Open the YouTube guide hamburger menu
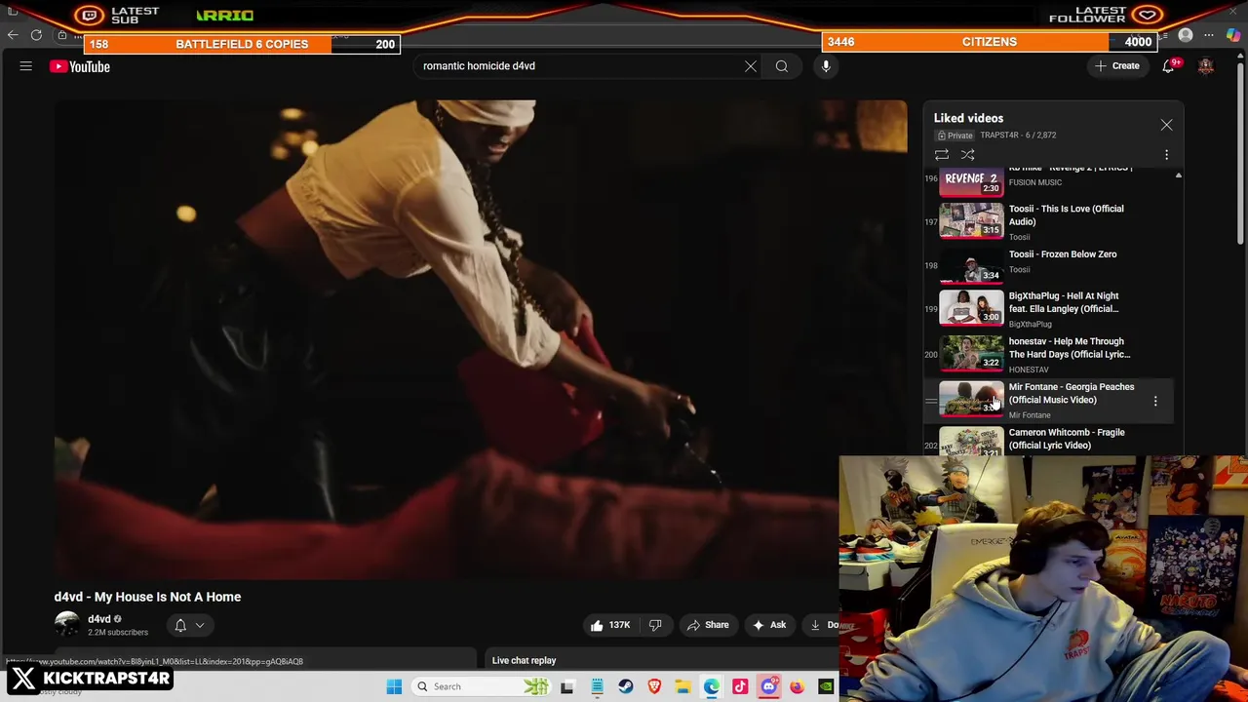Image resolution: width=1248 pixels, height=702 pixels. coord(26,66)
